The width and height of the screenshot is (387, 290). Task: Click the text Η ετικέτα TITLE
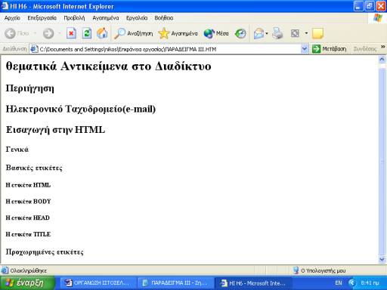pos(28,234)
